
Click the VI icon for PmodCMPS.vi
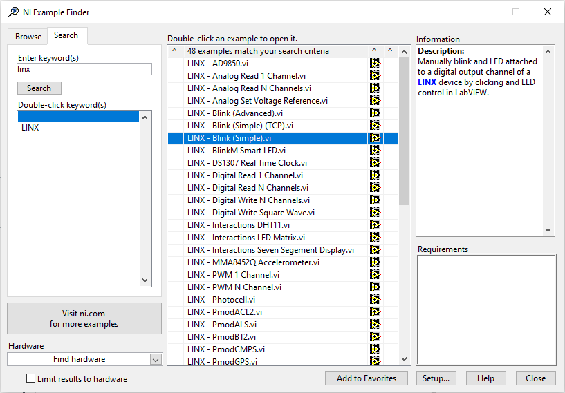pos(375,349)
